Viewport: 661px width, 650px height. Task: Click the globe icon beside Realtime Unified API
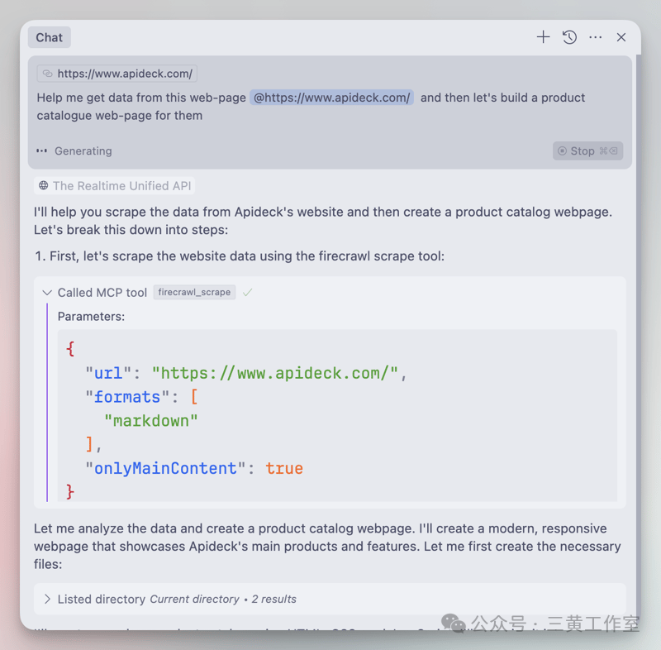click(x=44, y=186)
